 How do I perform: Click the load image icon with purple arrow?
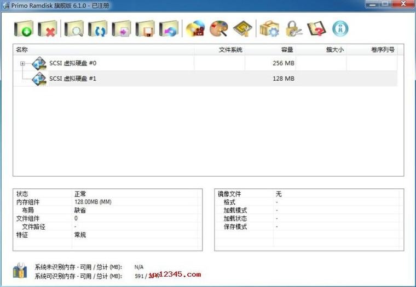coord(122,28)
